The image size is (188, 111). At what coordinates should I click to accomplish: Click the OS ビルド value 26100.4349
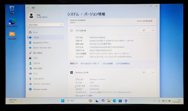coord(94,89)
